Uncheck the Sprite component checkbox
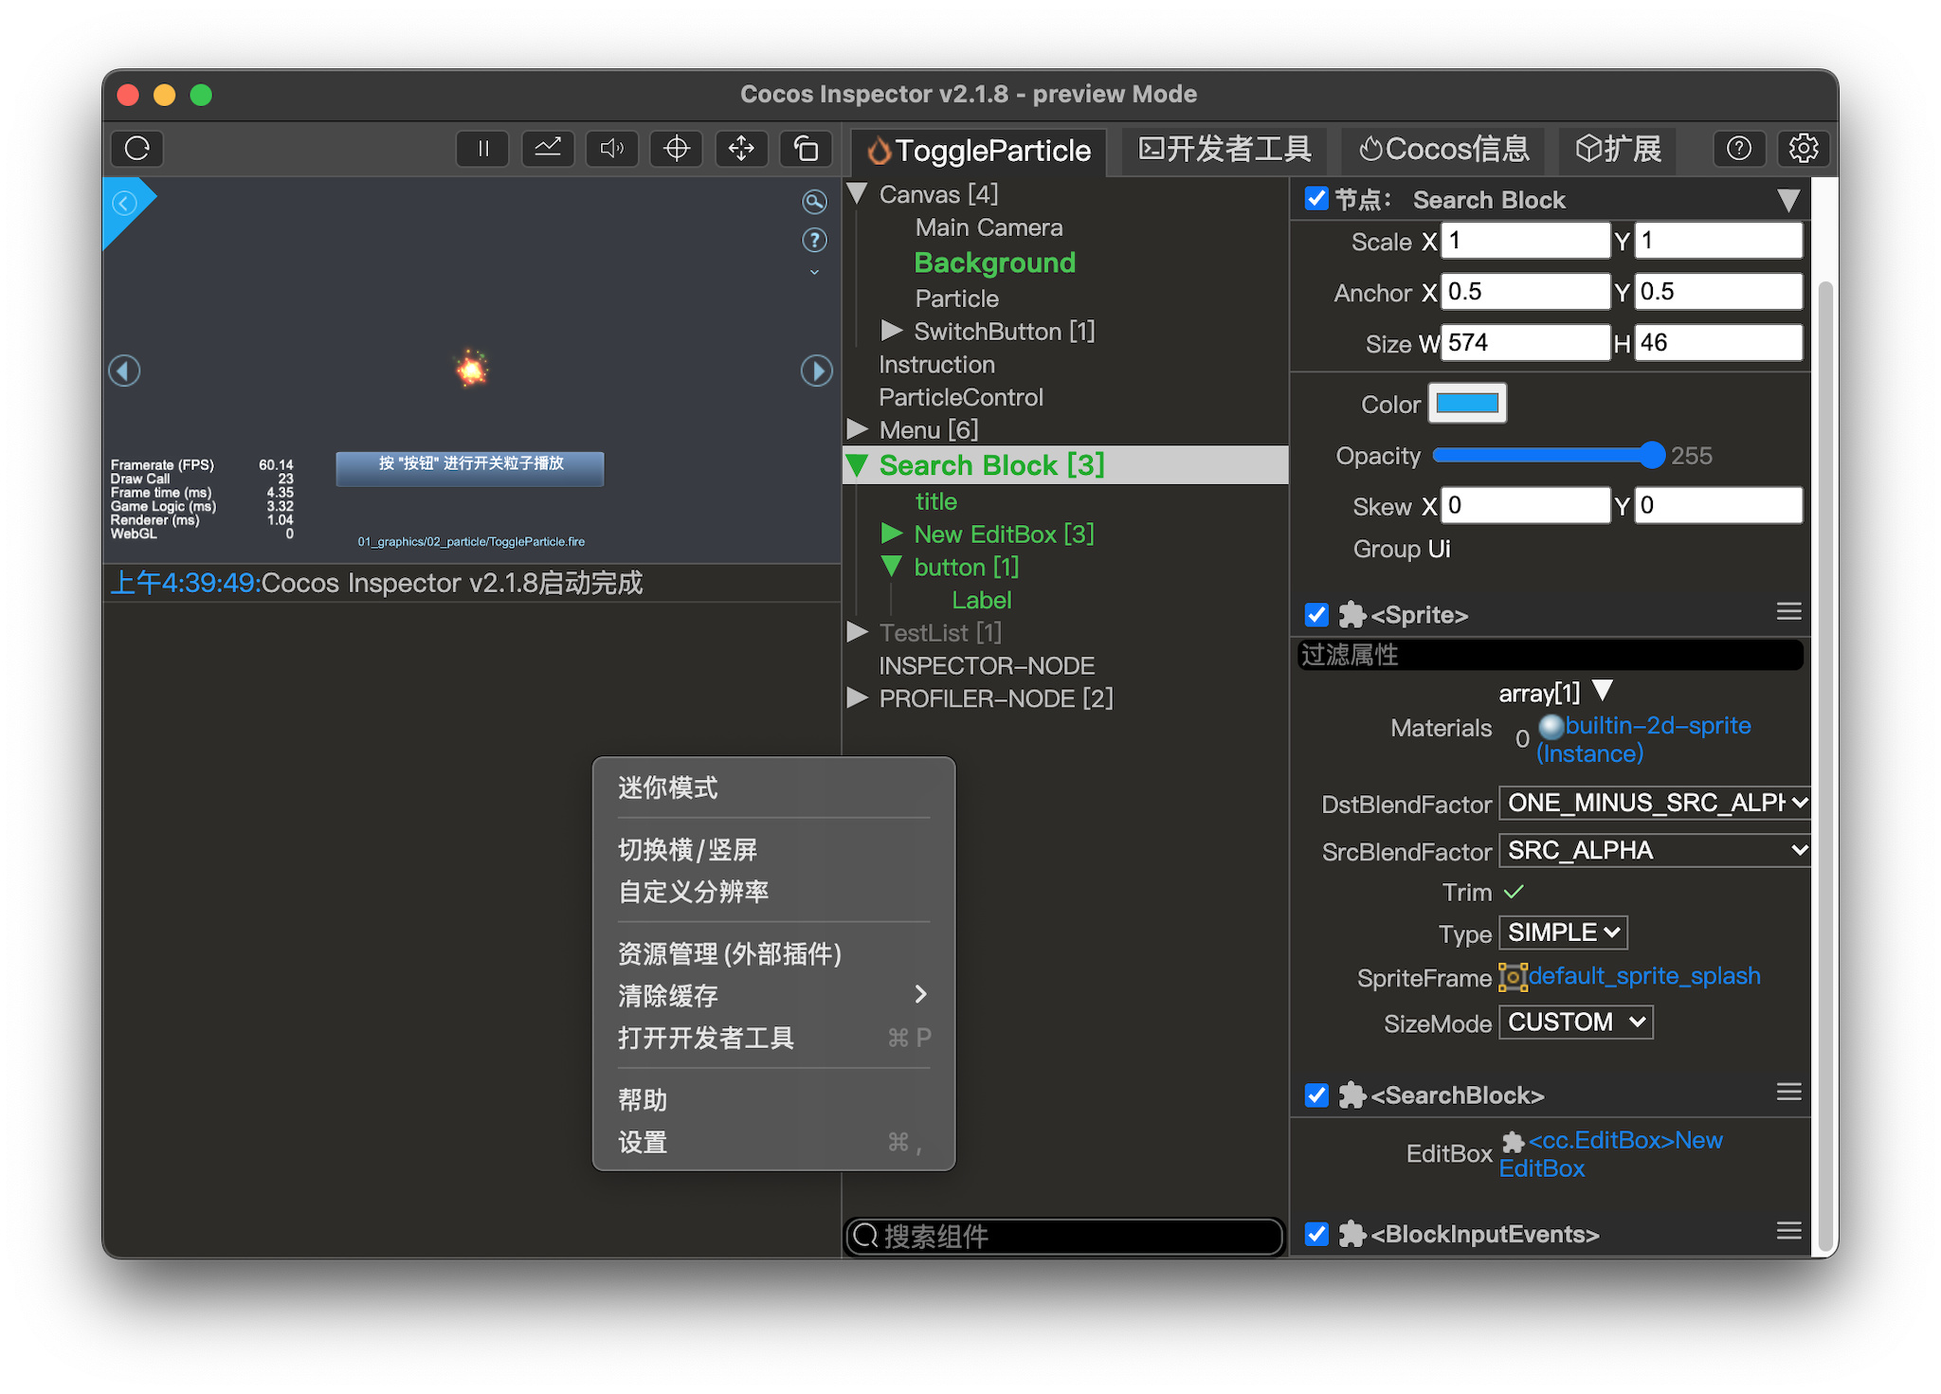1941x1394 pixels. [1316, 615]
